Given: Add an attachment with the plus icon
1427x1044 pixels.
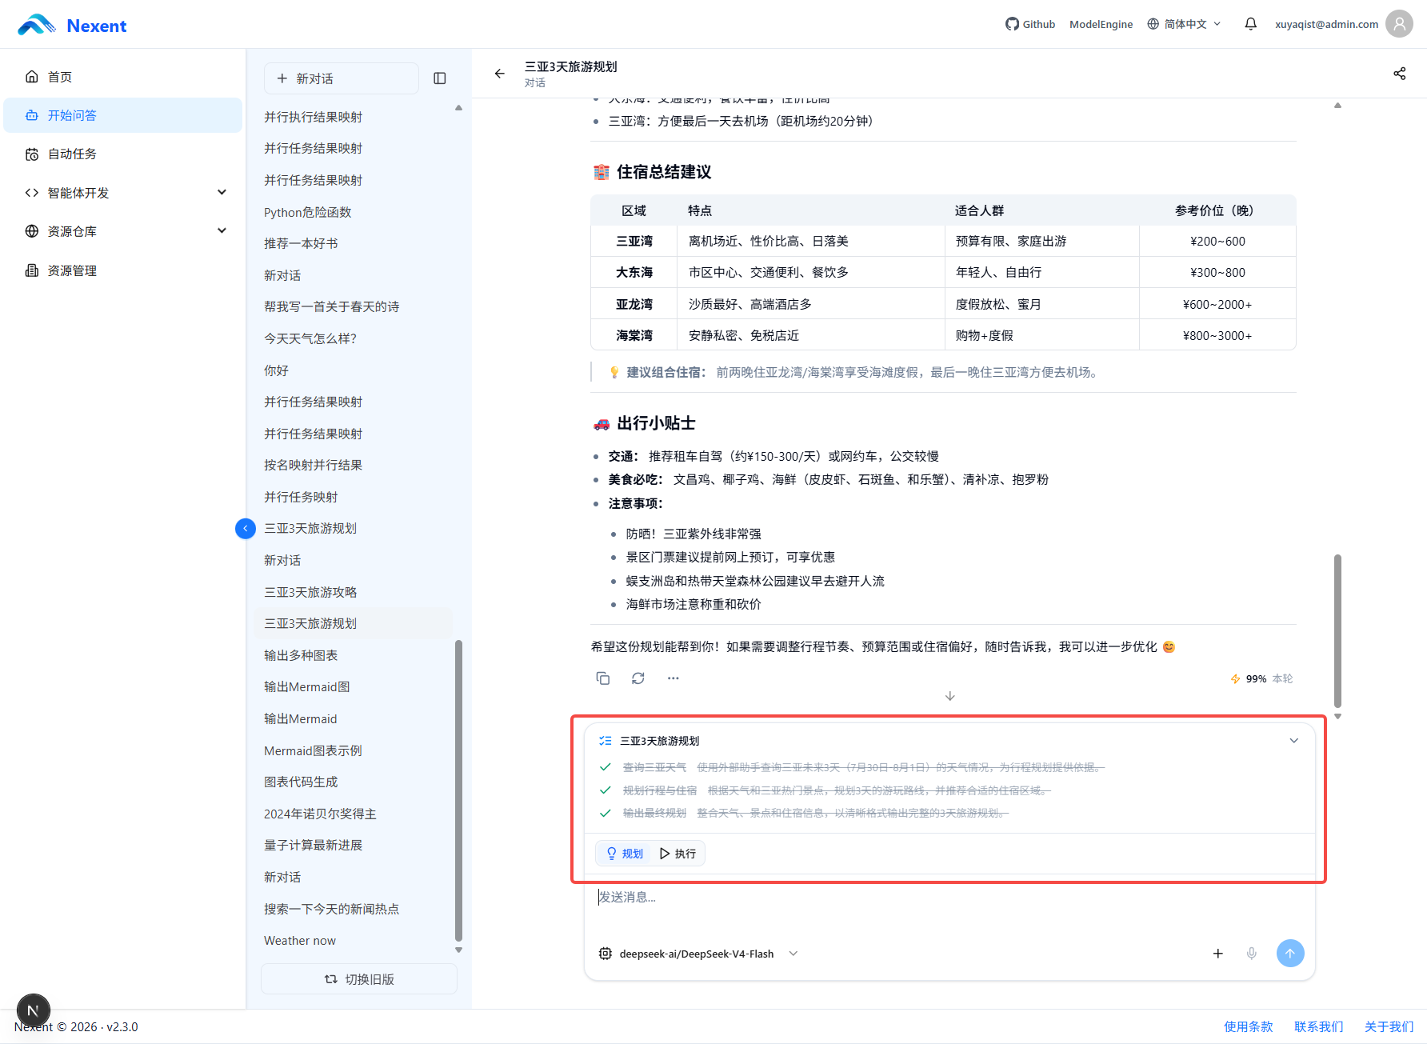Looking at the screenshot, I should pyautogui.click(x=1218, y=954).
